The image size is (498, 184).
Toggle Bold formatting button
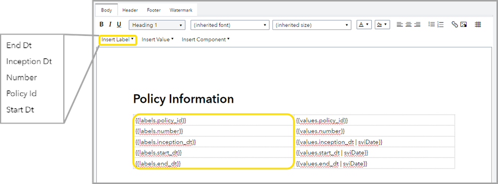(x=102, y=24)
